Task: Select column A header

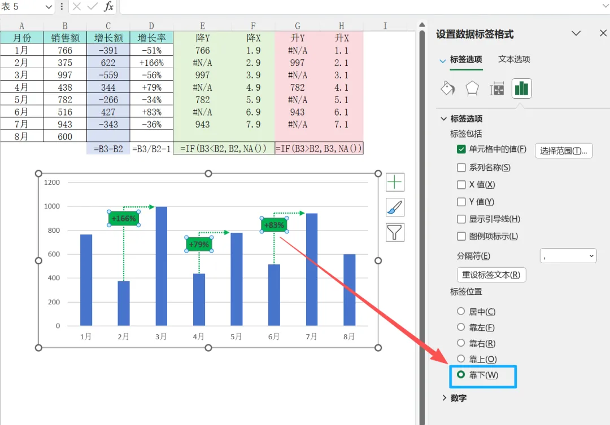Action: [22, 26]
